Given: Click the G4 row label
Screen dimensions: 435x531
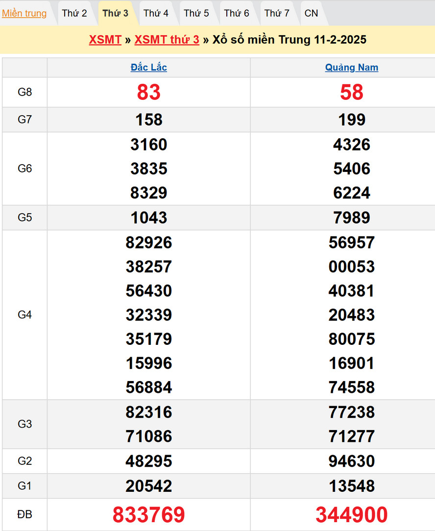Looking at the screenshot, I should pyautogui.click(x=24, y=314).
